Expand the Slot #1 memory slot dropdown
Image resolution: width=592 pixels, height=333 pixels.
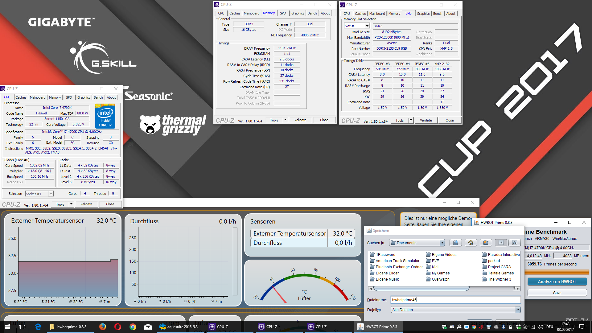(367, 26)
